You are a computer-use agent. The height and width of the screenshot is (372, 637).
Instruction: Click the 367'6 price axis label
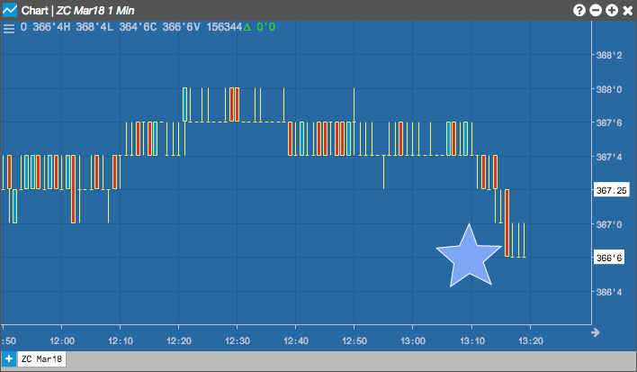608,122
